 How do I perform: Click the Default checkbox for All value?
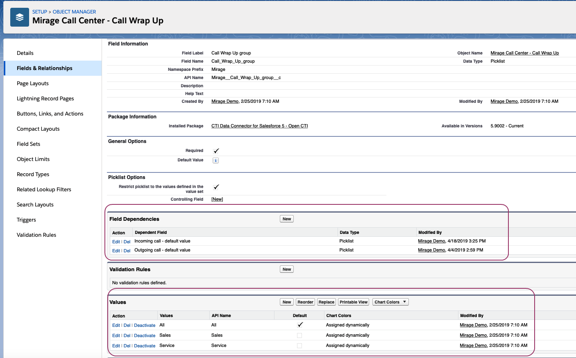click(300, 325)
